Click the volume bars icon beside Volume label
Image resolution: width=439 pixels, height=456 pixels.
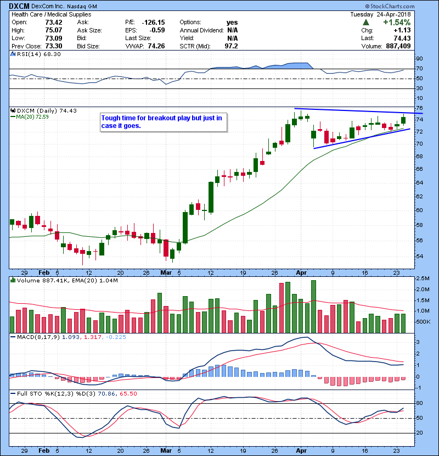point(13,280)
